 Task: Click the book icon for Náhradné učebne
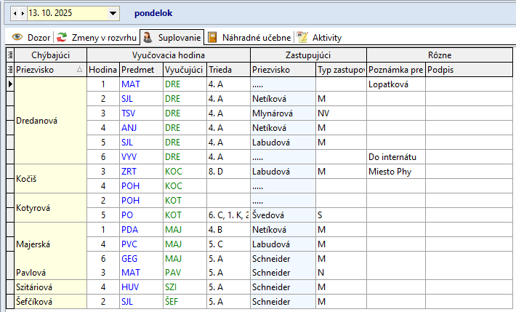click(x=212, y=37)
